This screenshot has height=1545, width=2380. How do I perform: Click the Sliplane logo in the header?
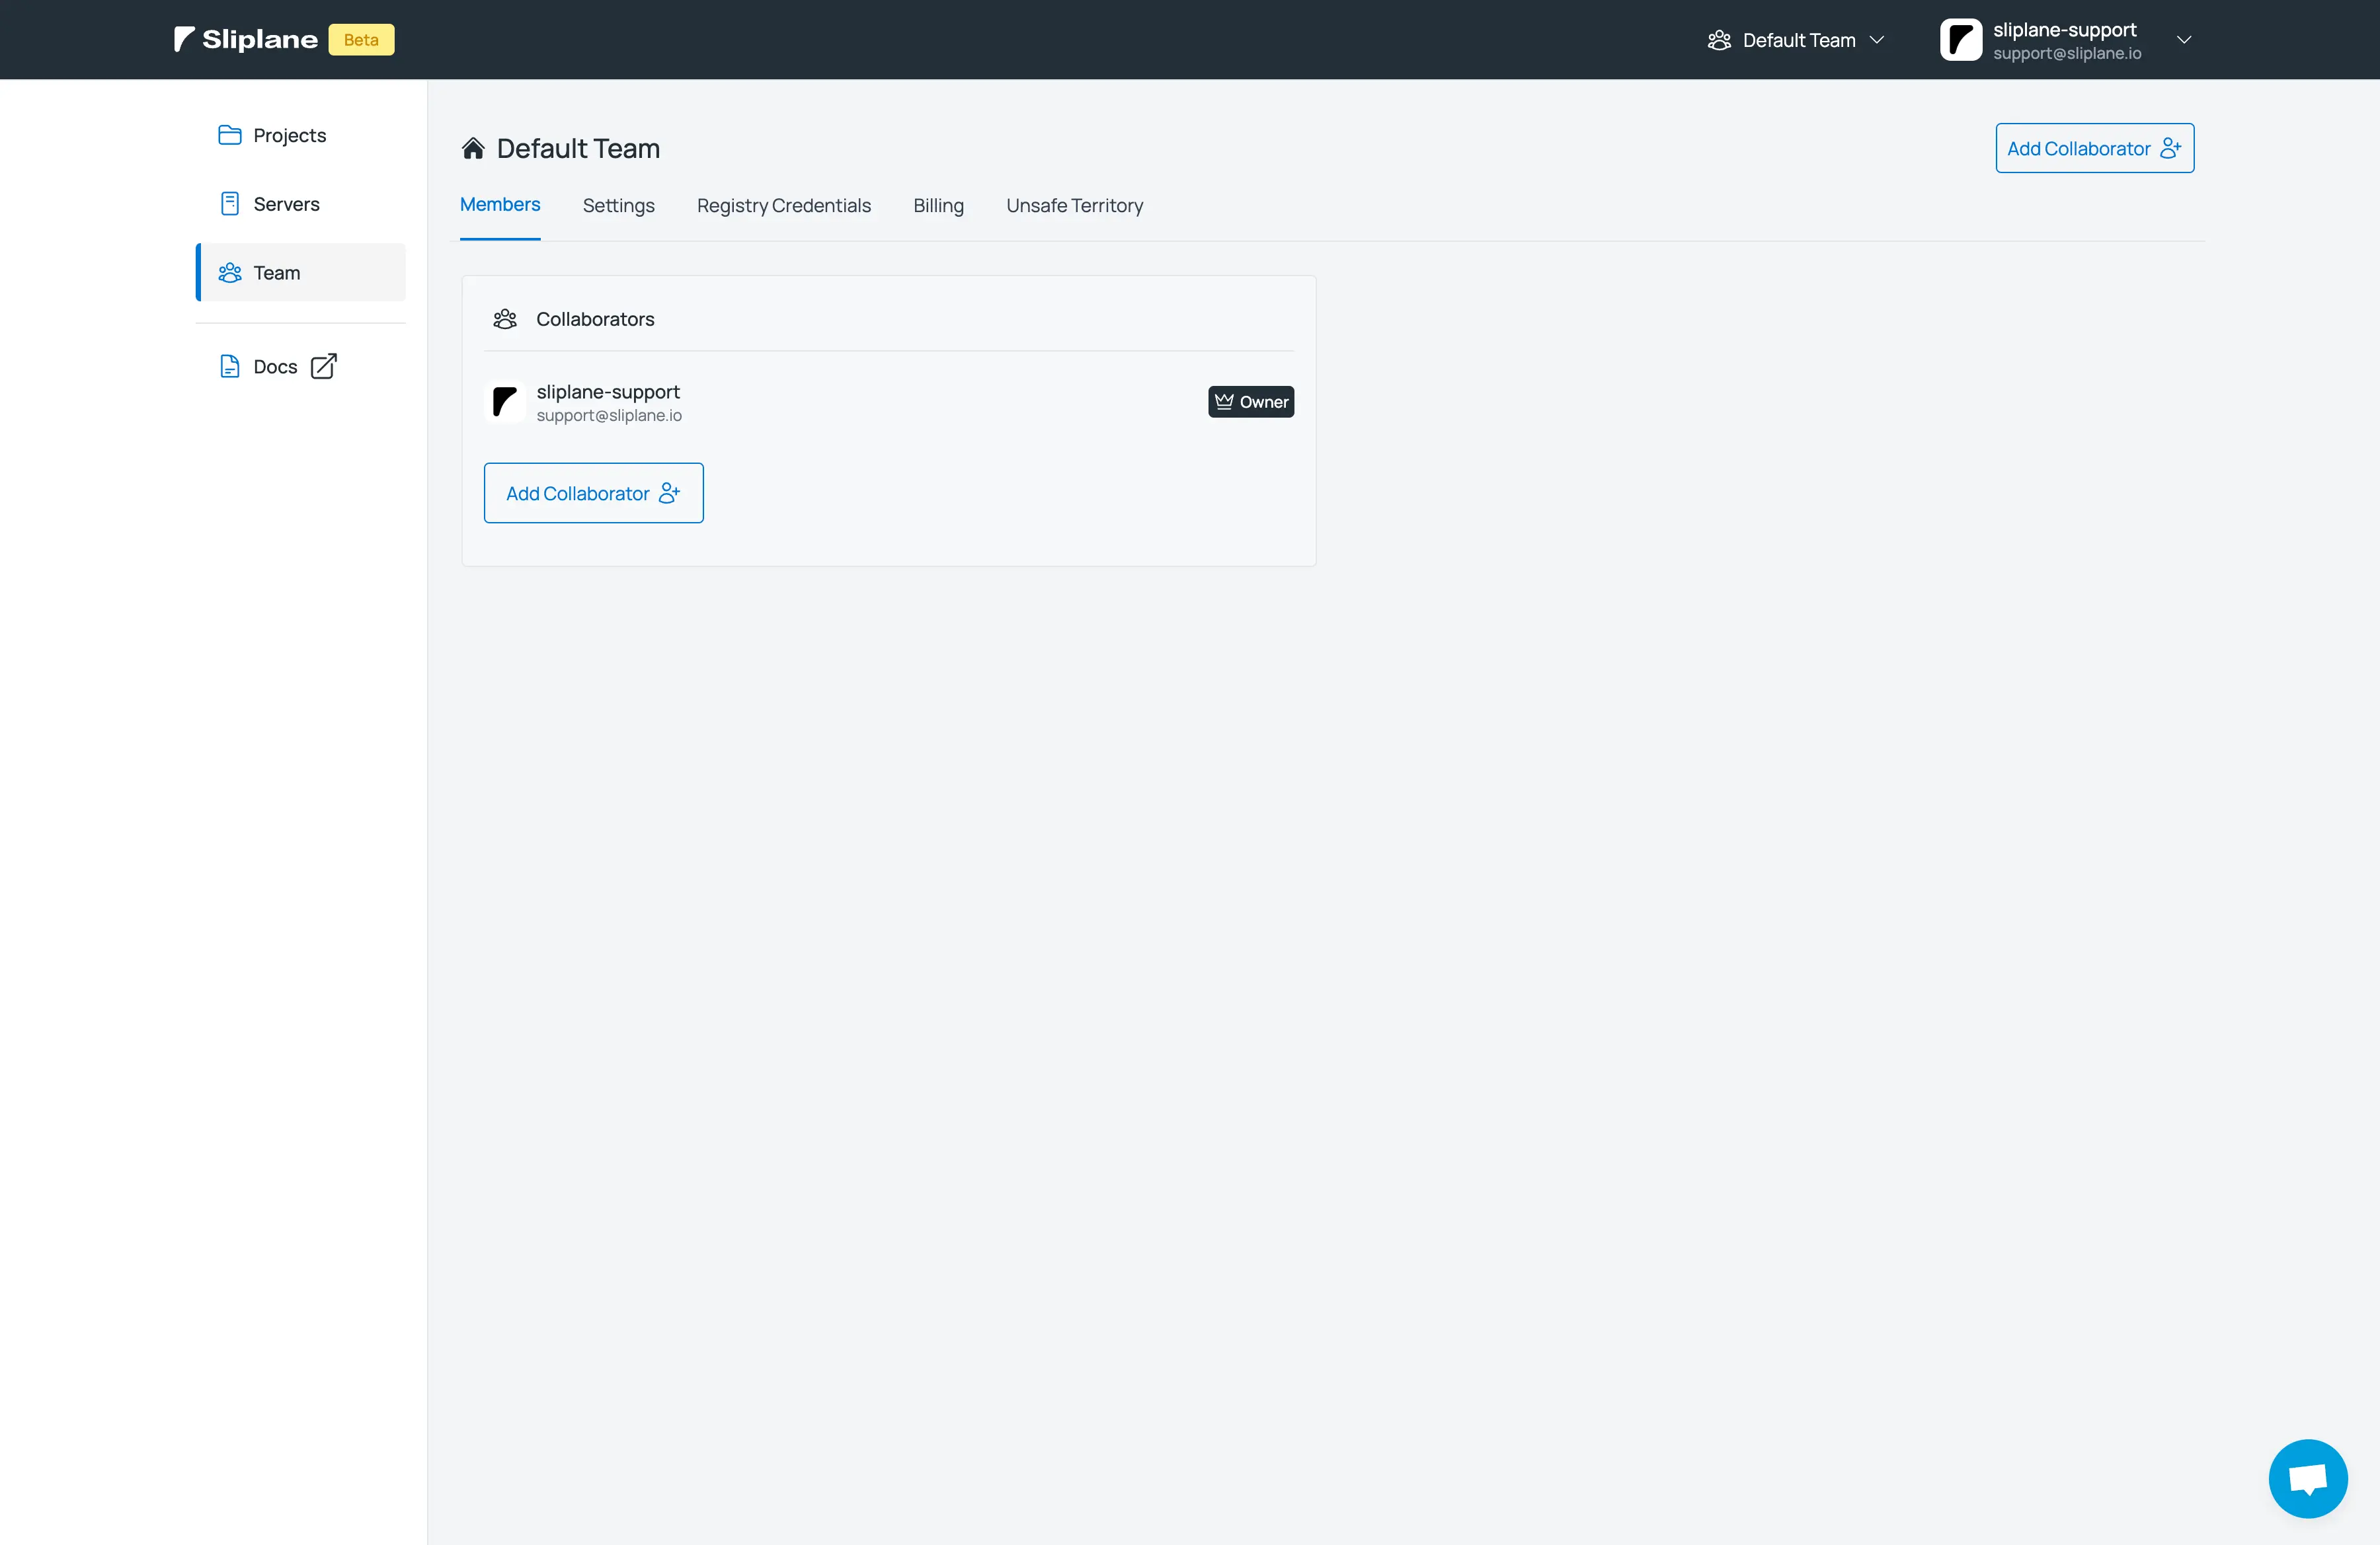pyautogui.click(x=246, y=40)
